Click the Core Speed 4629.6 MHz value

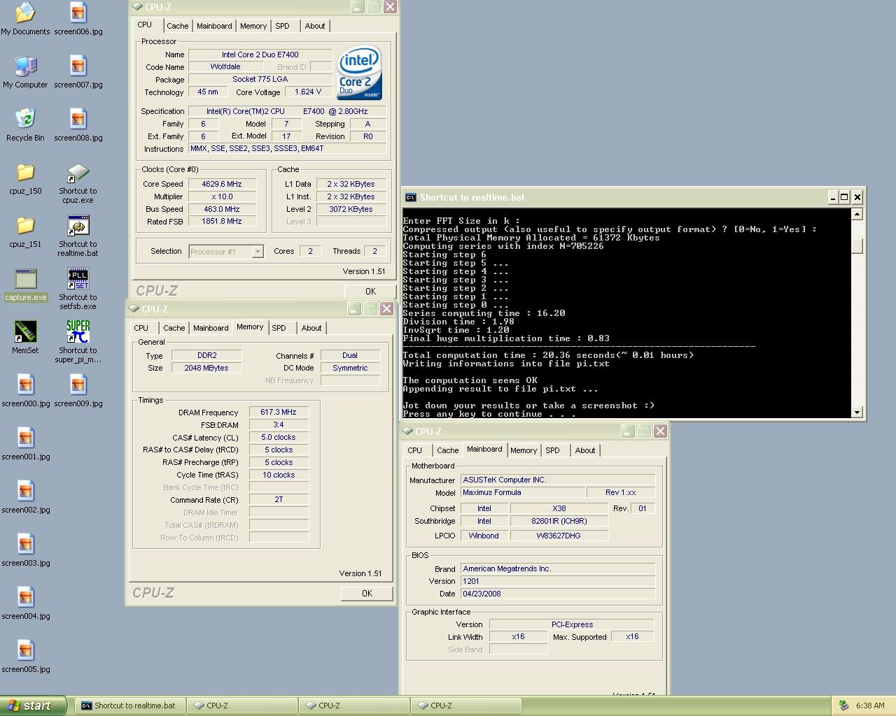pyautogui.click(x=222, y=184)
